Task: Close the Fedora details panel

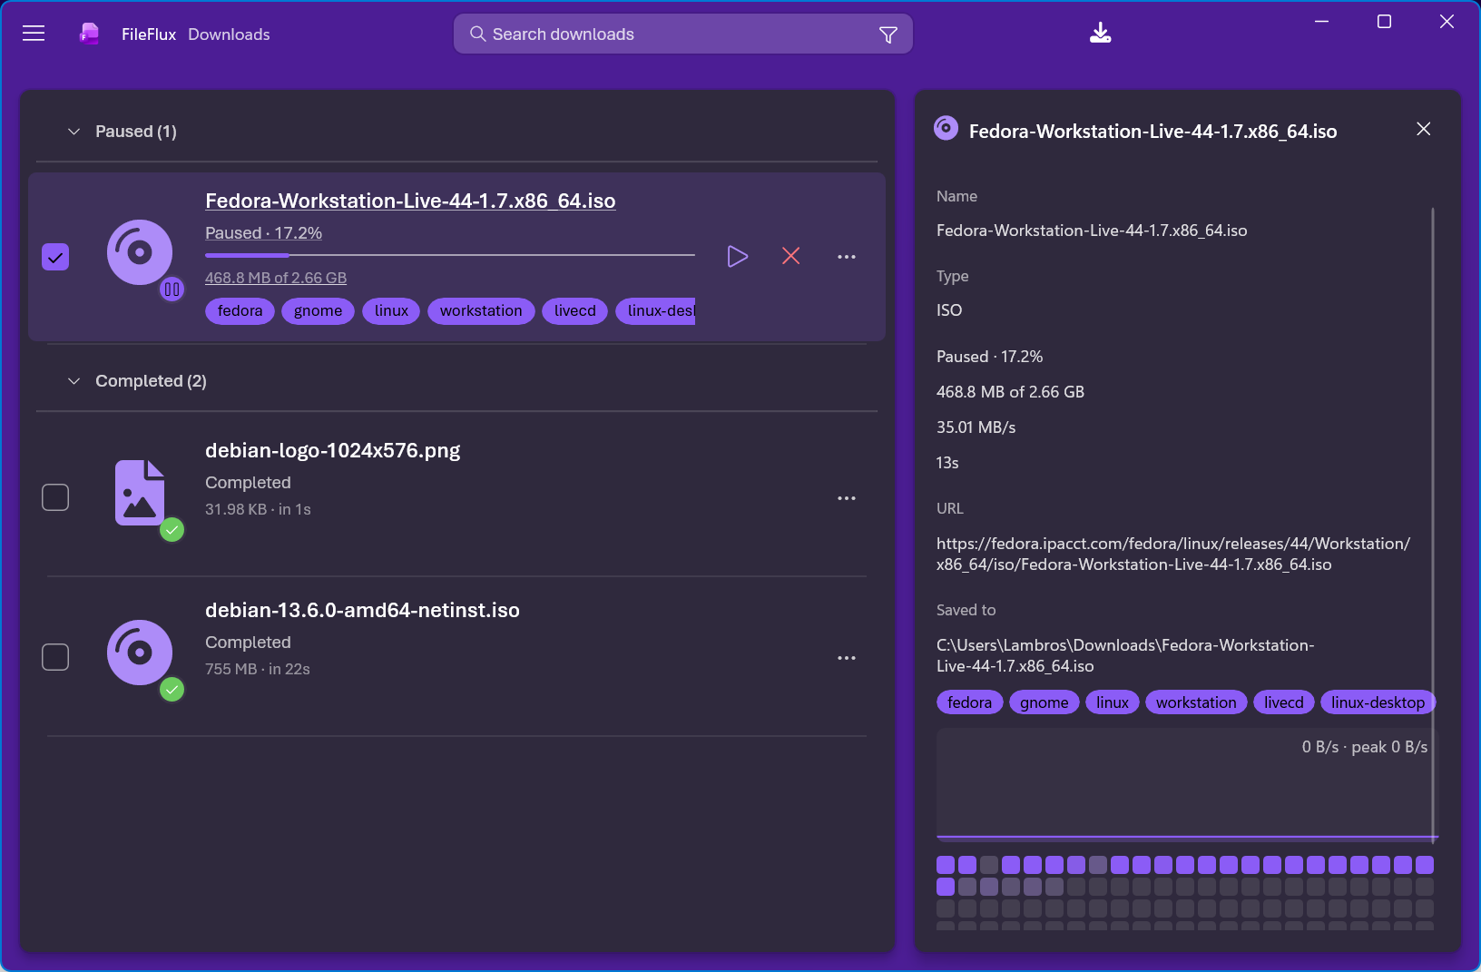Action: coord(1424,129)
